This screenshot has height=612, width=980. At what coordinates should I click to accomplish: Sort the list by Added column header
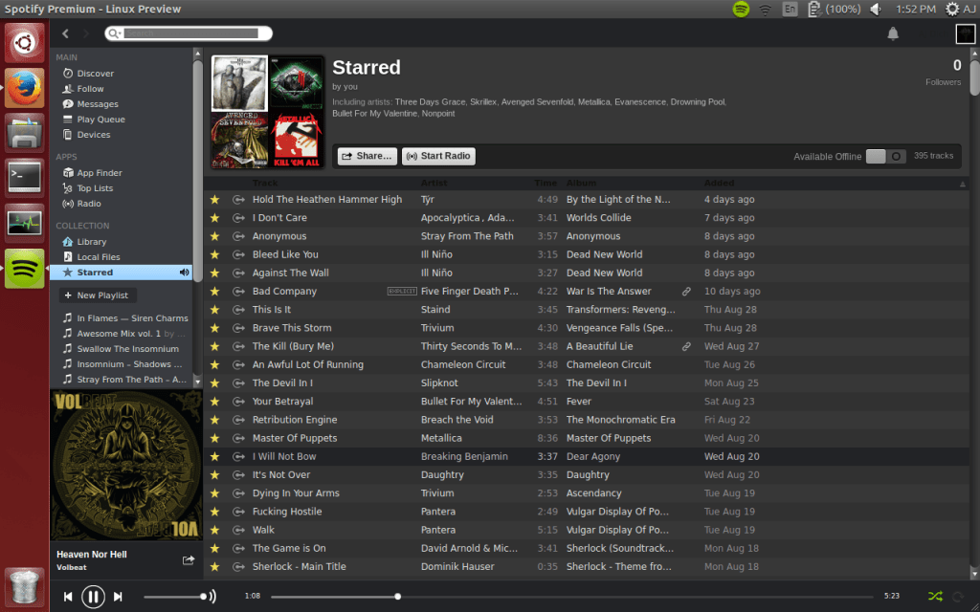719,183
